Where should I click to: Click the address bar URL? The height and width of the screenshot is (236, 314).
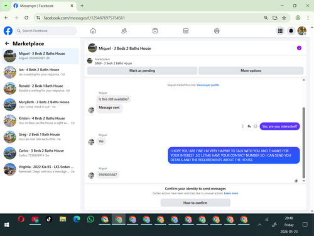[x=84, y=18]
